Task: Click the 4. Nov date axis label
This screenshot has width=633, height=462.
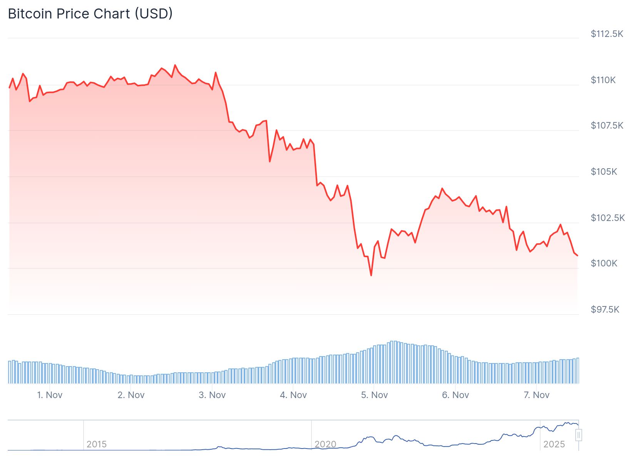Action: point(293,395)
